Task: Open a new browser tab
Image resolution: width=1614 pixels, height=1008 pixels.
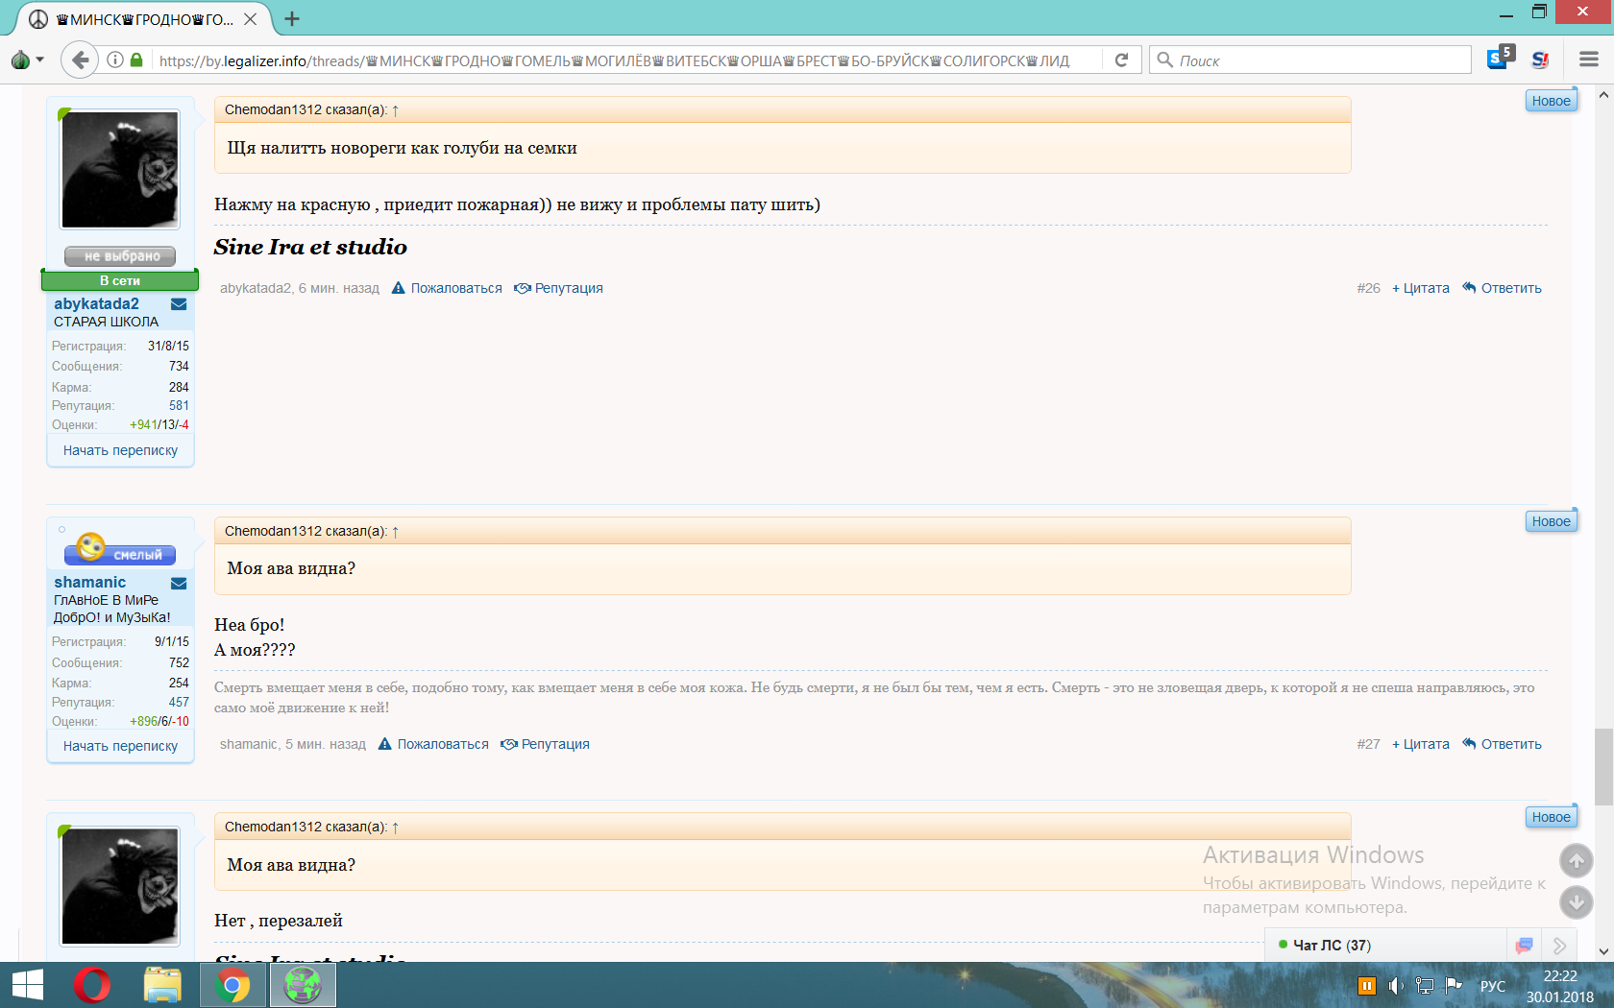Action: (292, 18)
